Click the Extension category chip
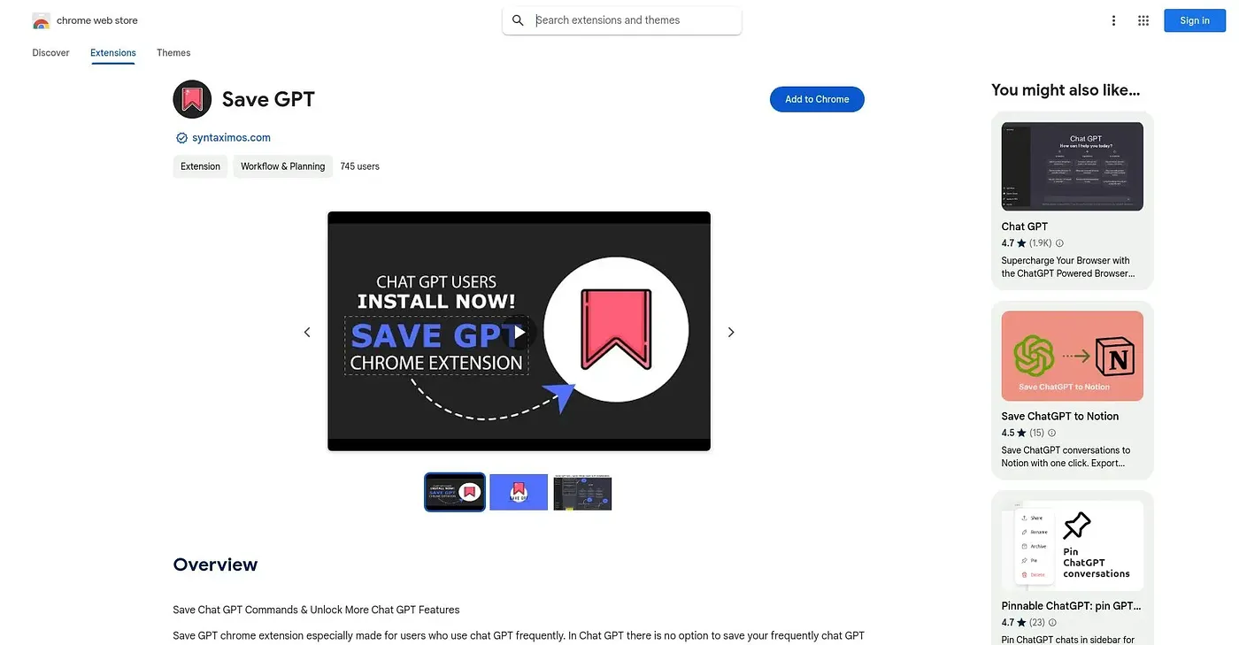The image size is (1239, 645). coord(201,166)
